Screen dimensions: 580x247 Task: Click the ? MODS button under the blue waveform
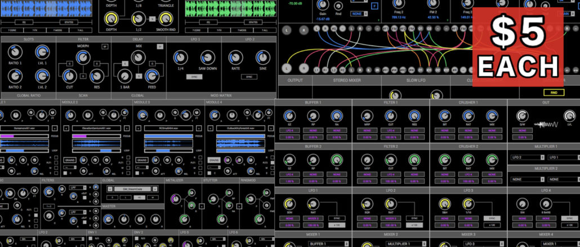tap(57, 30)
